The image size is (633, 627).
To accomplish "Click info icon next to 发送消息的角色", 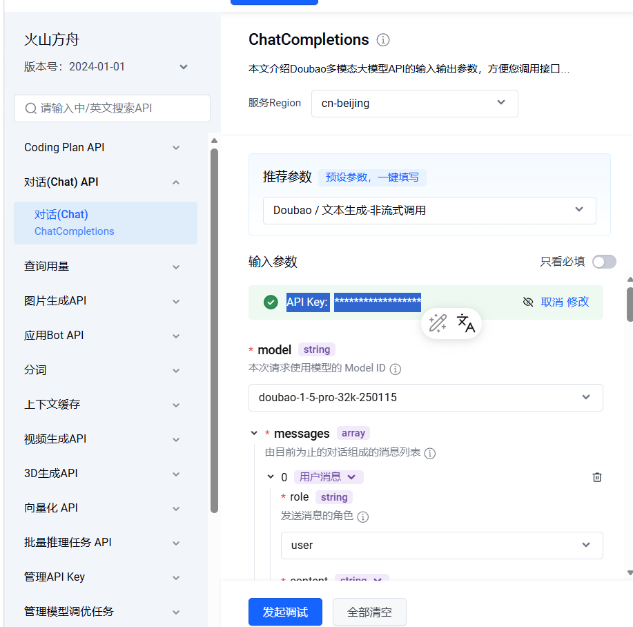I will point(363,517).
